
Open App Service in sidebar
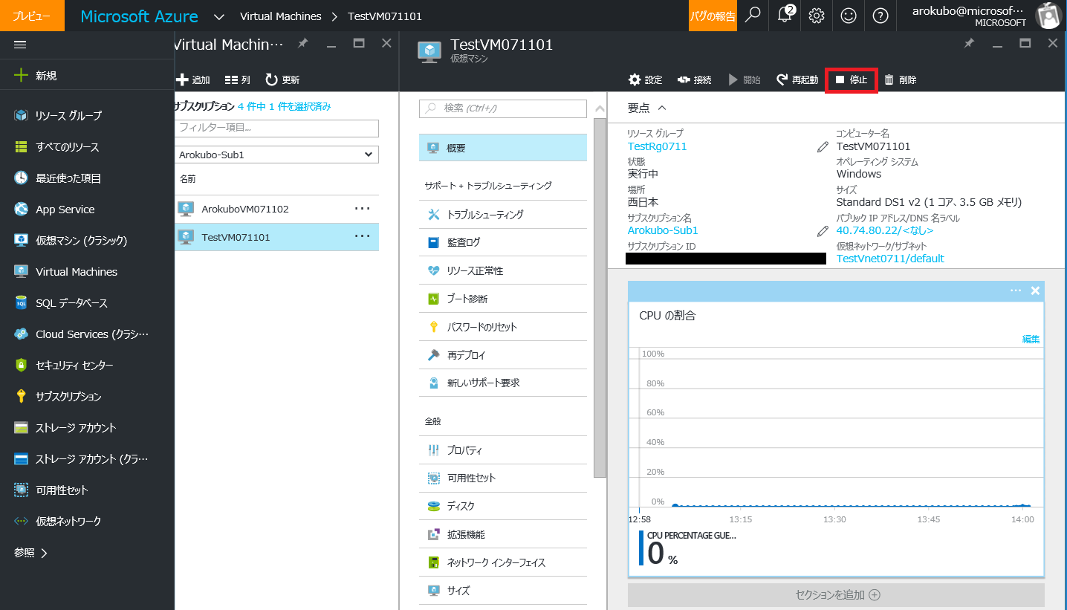tap(87, 209)
